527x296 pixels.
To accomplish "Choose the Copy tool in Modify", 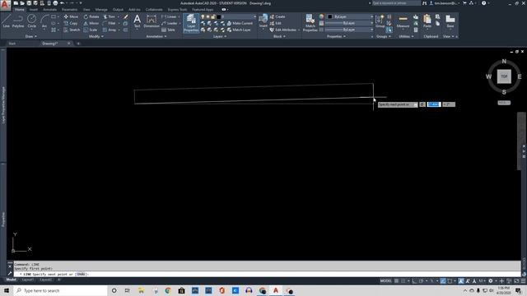I will click(71, 23).
